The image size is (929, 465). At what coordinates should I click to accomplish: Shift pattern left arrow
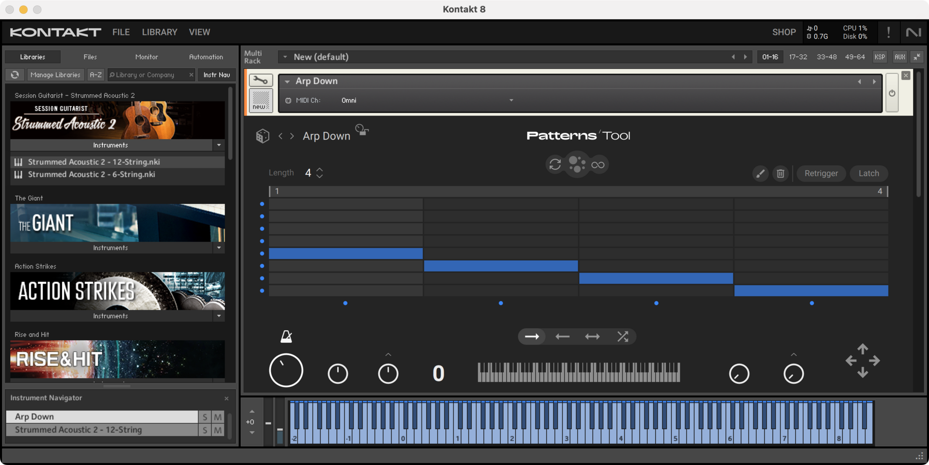click(851, 361)
